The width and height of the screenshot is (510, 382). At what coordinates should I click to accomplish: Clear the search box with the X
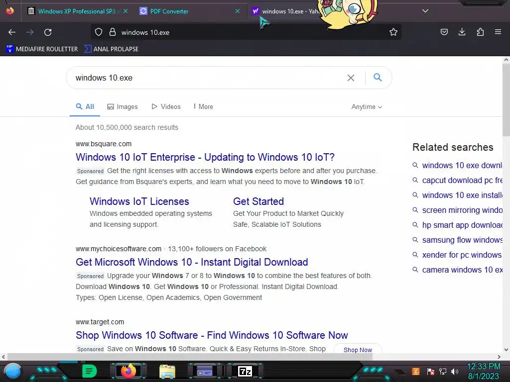click(351, 78)
